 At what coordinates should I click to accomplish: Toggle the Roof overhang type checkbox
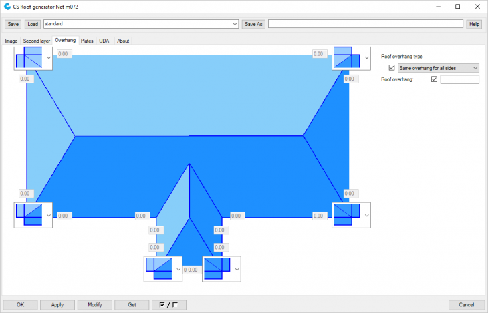coord(392,68)
